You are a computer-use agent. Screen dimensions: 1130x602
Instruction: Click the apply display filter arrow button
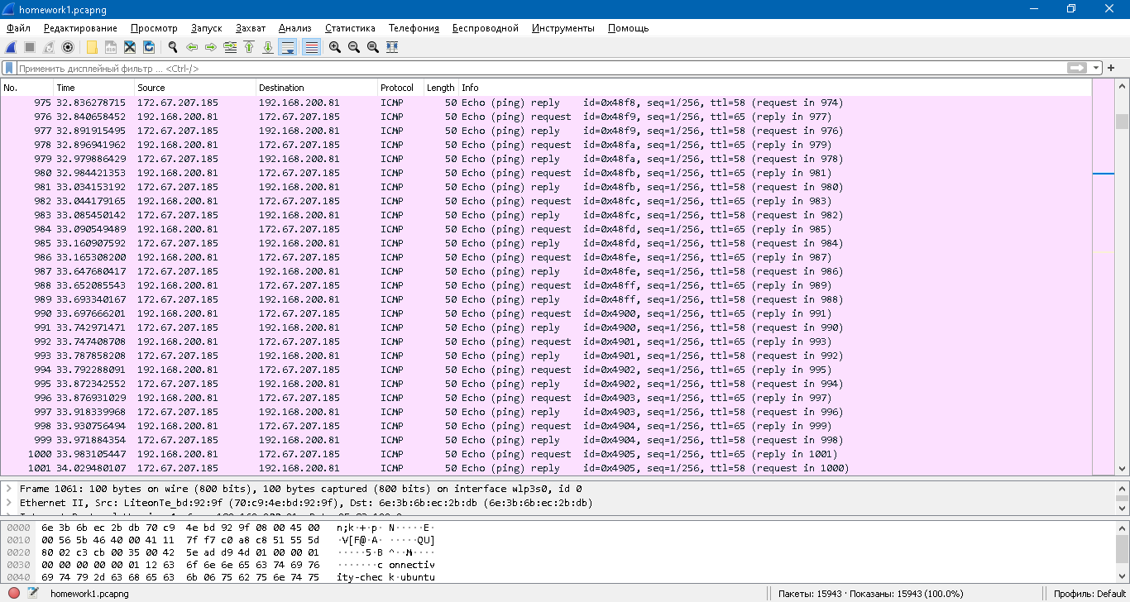tap(1076, 68)
